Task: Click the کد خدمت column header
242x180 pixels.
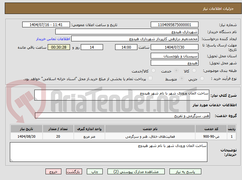Action: point(211,129)
